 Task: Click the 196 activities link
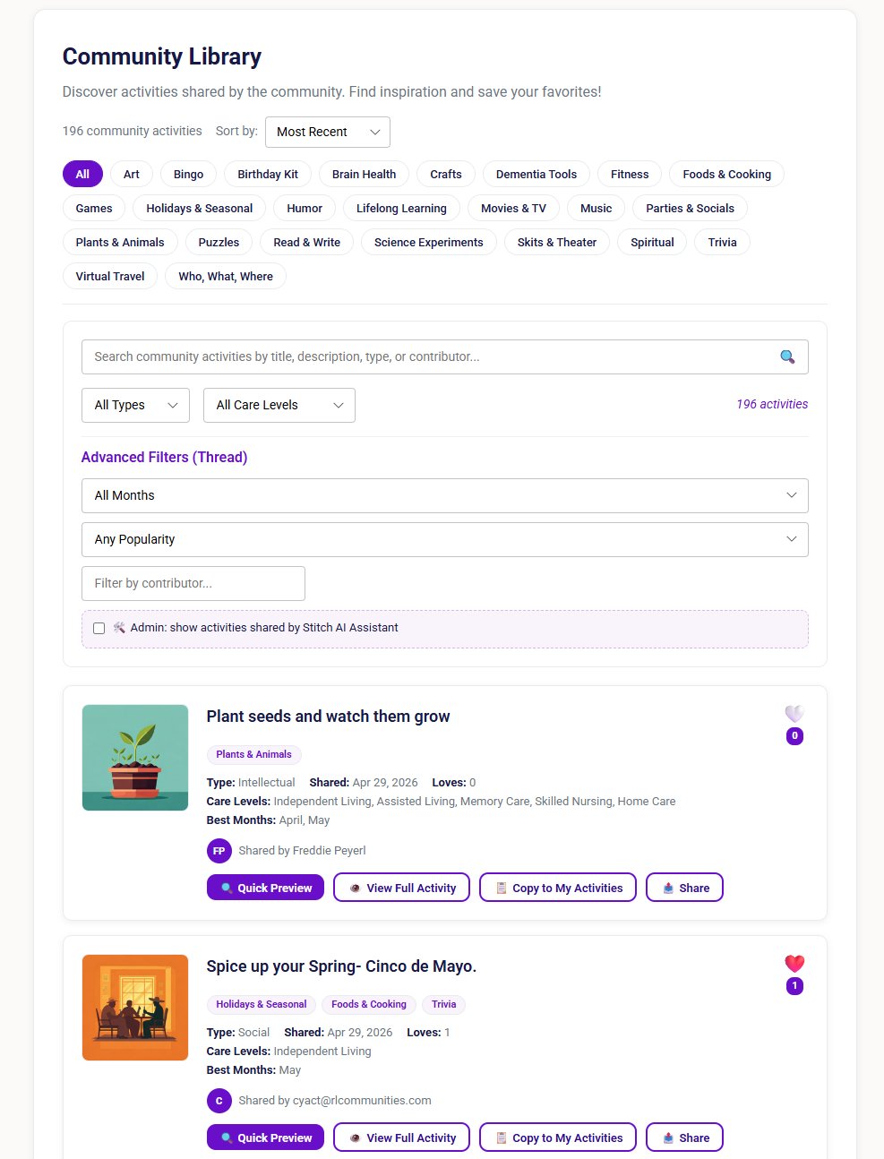point(771,404)
